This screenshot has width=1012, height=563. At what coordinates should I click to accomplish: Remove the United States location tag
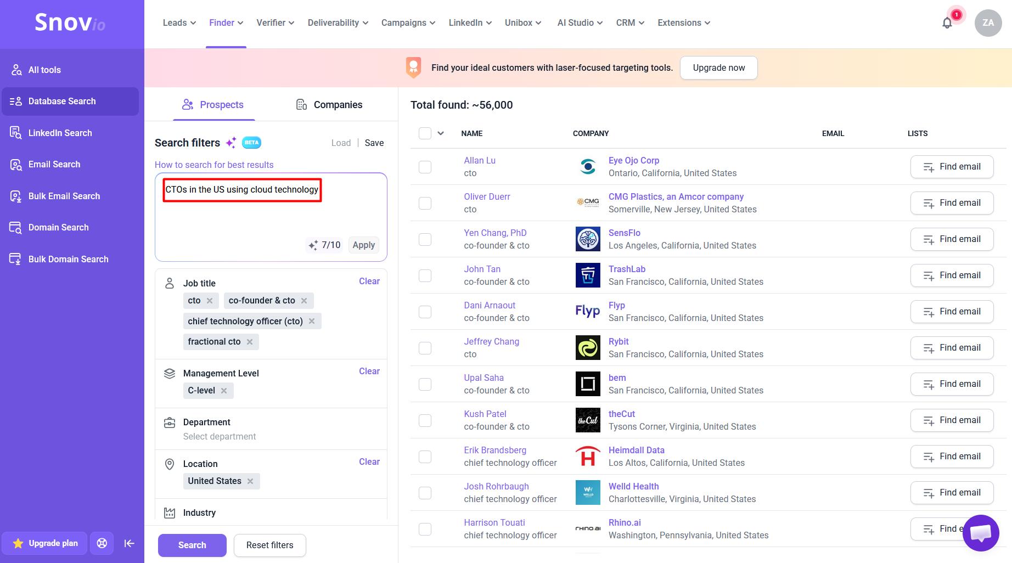(250, 481)
